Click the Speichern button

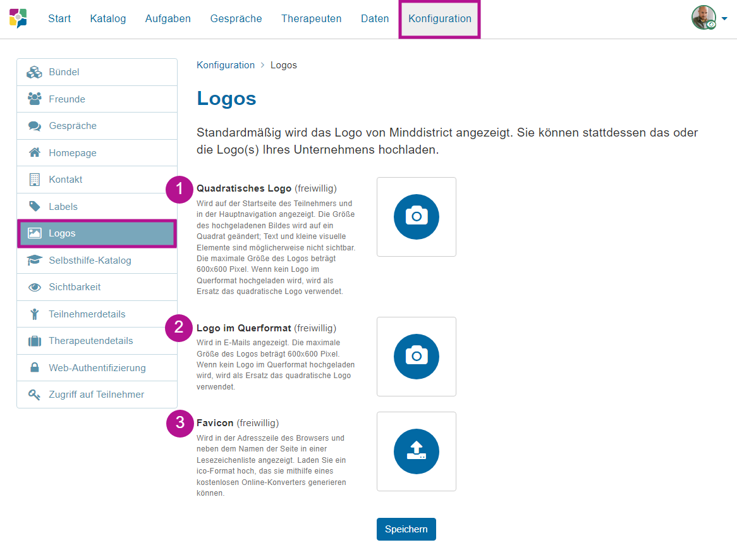click(x=406, y=529)
